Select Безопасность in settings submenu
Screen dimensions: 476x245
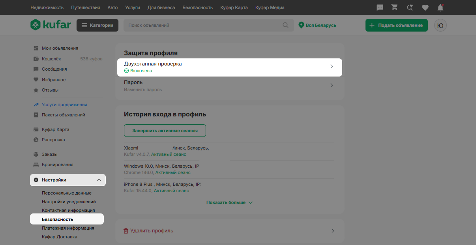coord(67,219)
